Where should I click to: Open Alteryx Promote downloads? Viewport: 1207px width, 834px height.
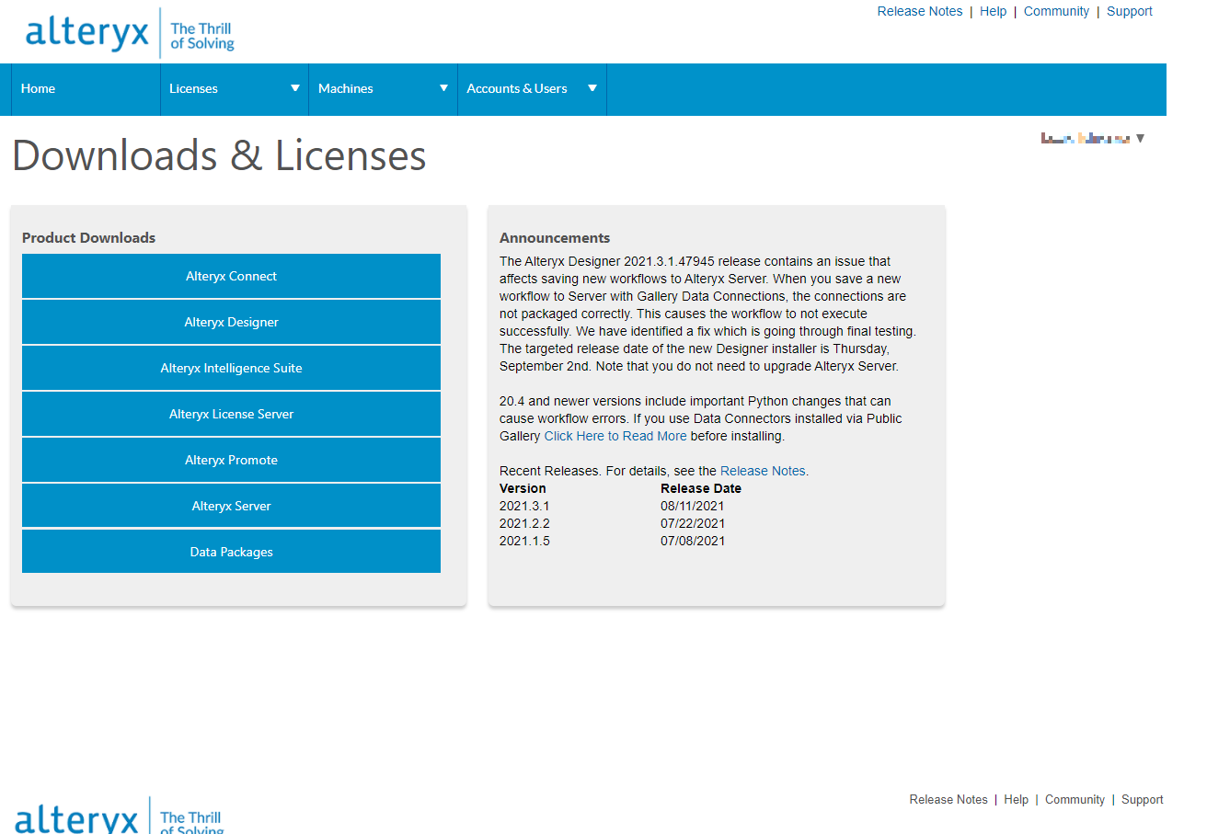pyautogui.click(x=231, y=460)
